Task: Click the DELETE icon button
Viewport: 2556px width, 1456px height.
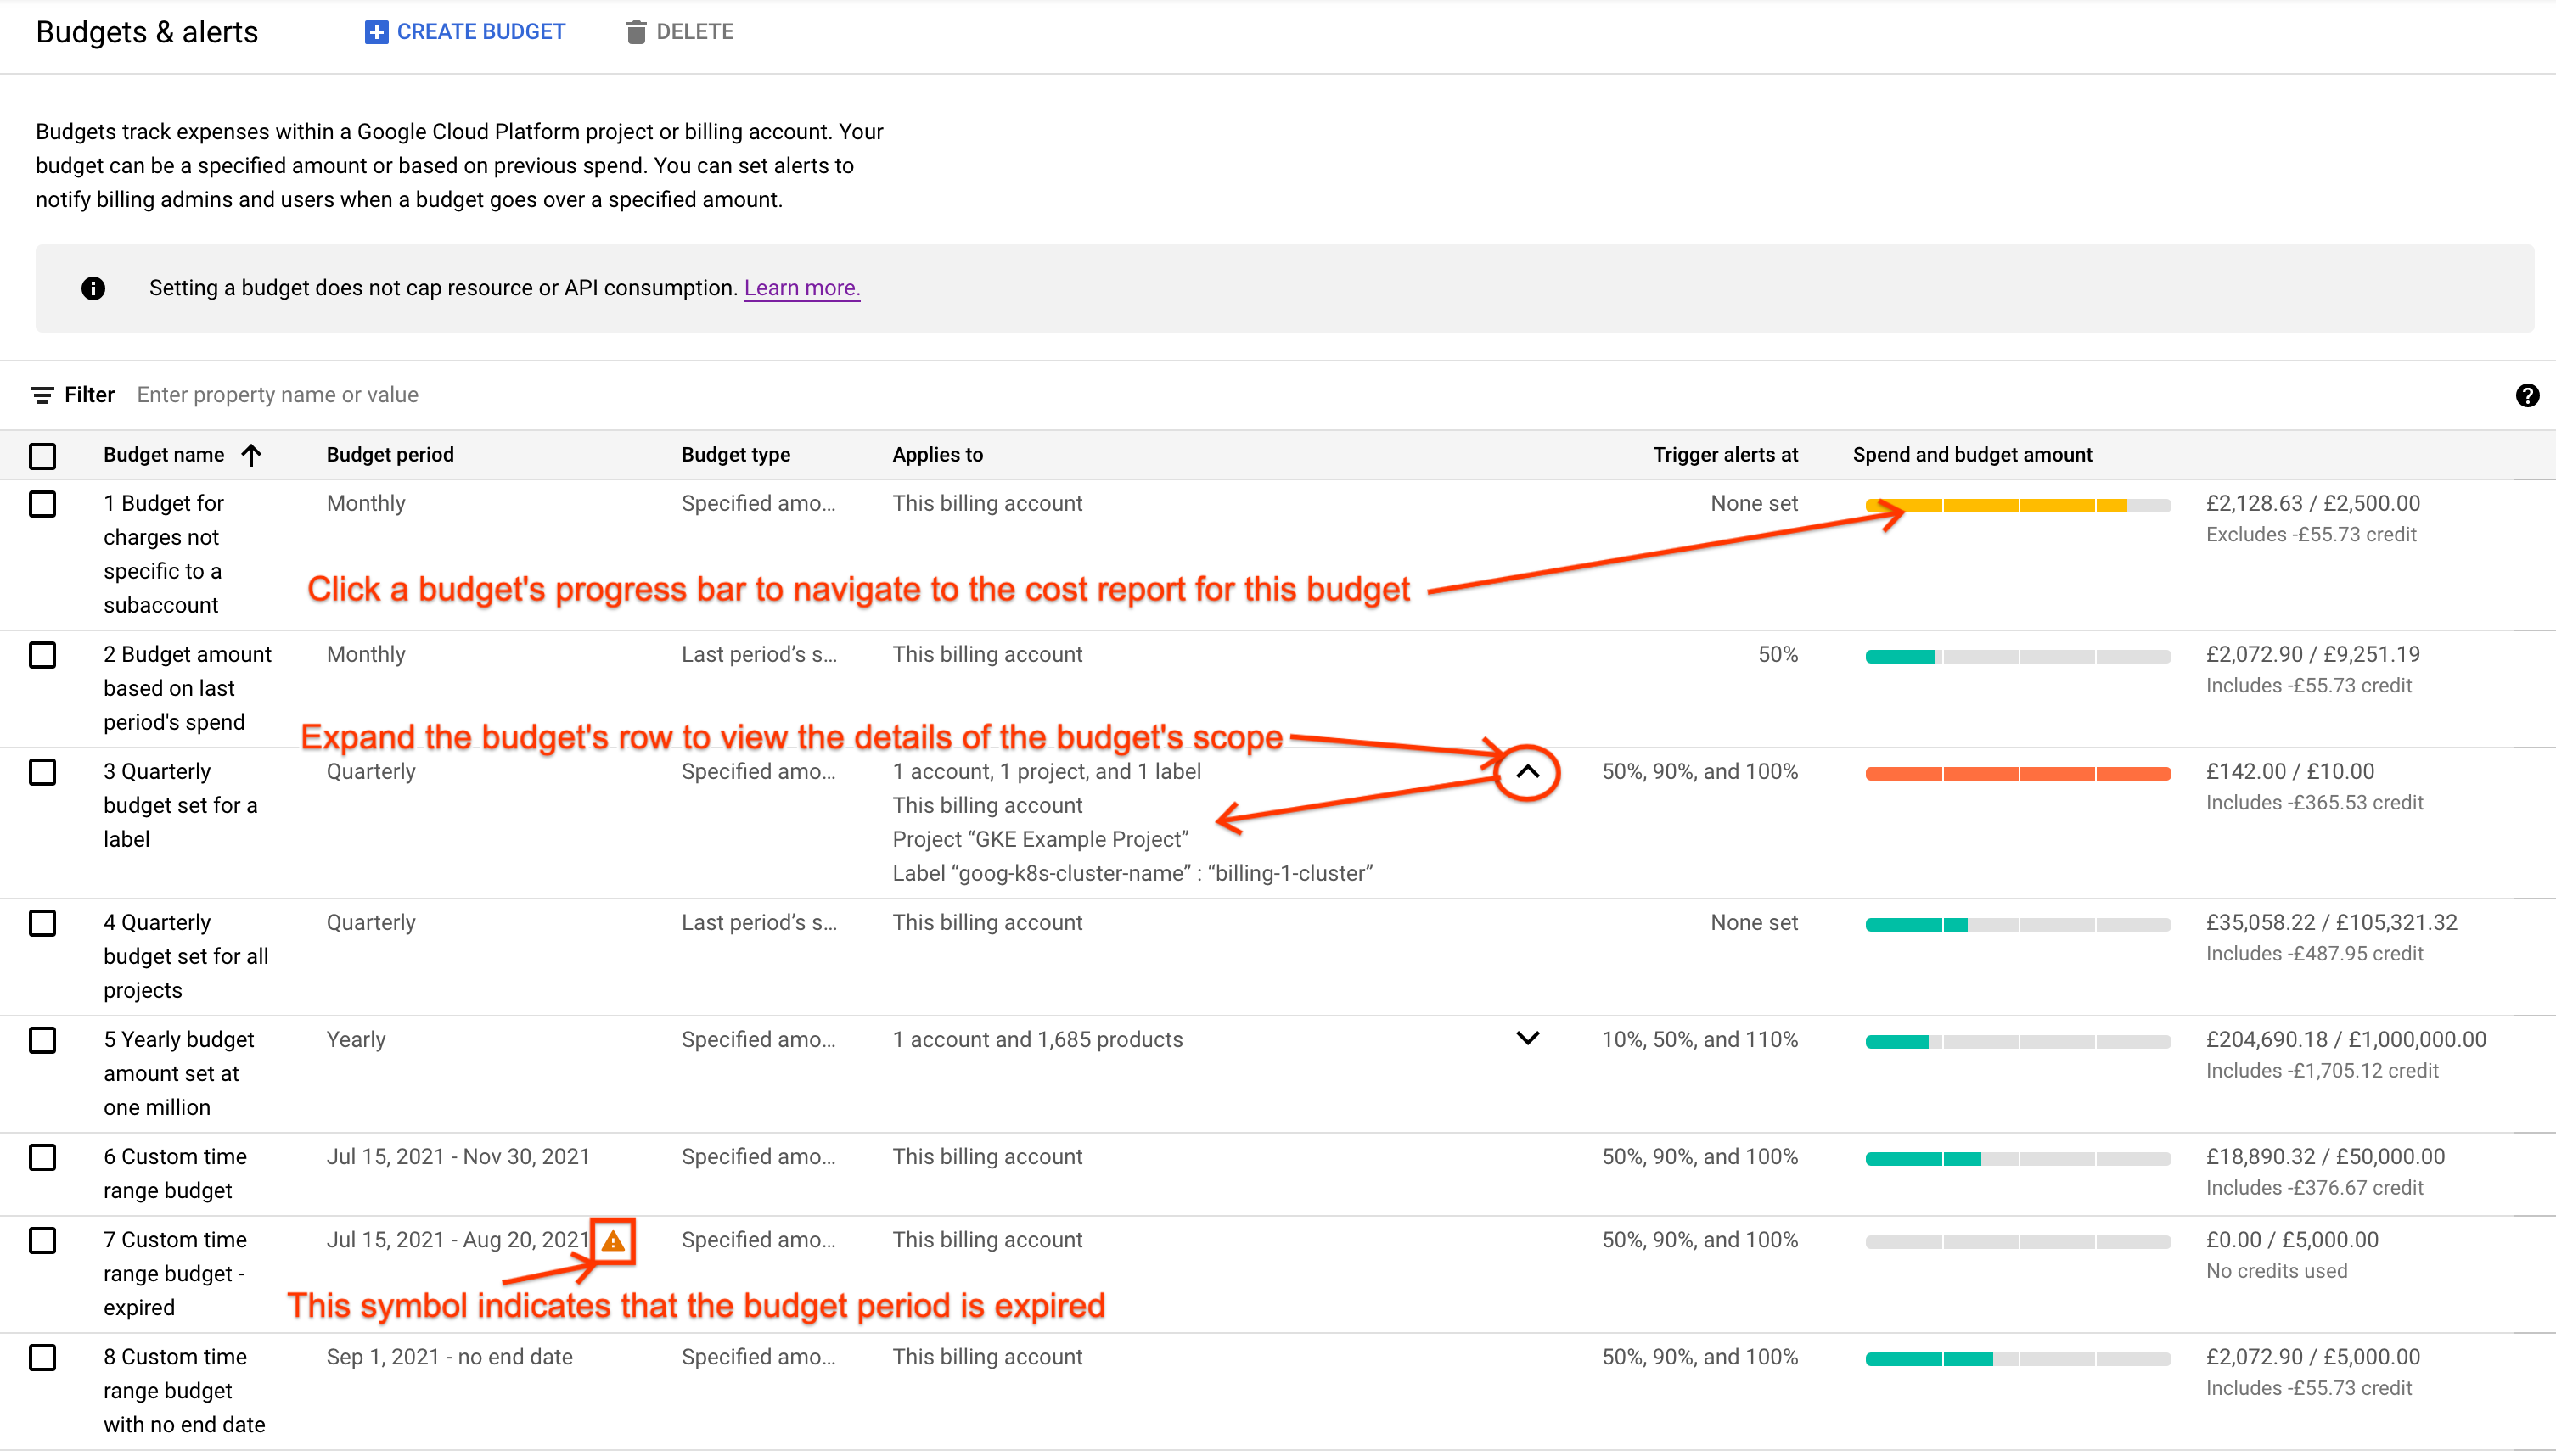Action: (634, 30)
